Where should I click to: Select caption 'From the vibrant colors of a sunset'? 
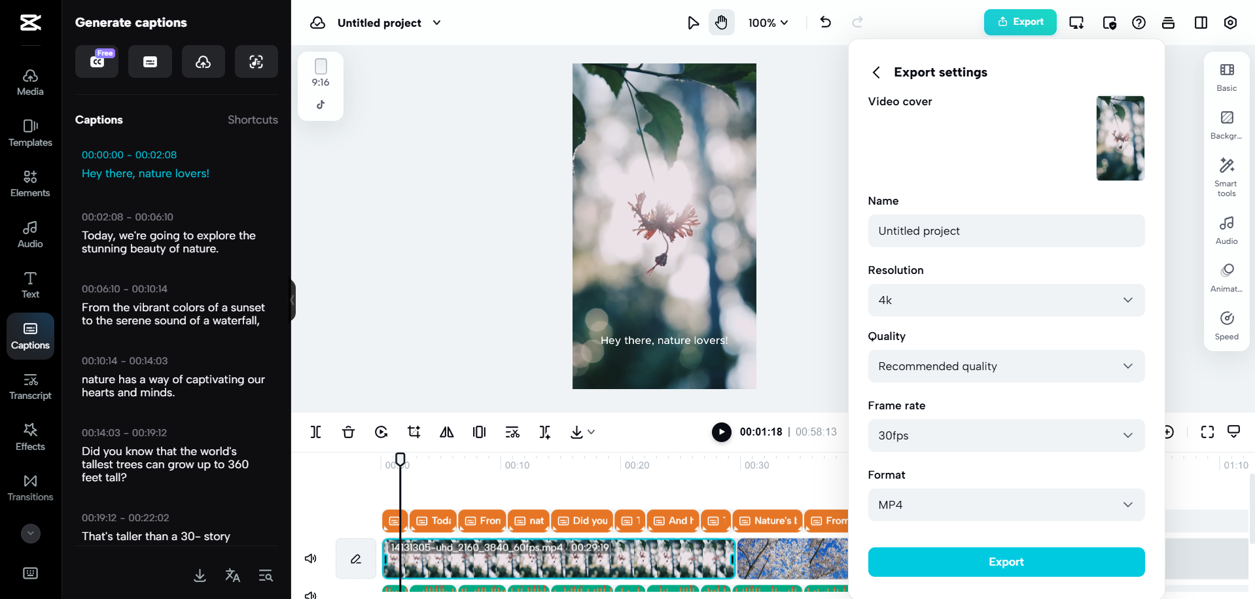click(173, 314)
